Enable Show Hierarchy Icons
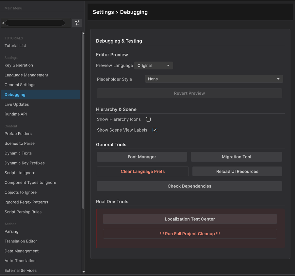This screenshot has height=276, width=295. (x=148, y=119)
